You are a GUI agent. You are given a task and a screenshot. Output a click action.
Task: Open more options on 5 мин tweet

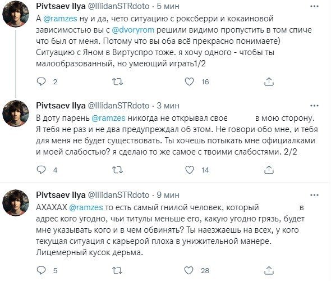pyautogui.click(x=314, y=6)
